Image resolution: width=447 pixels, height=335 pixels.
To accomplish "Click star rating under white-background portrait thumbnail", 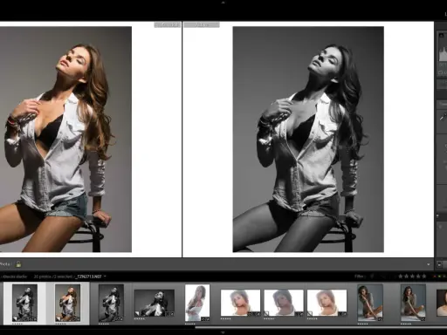I will [190, 324].
